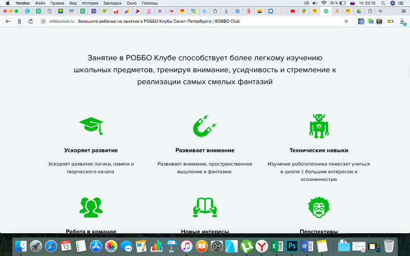
Task: Open the Закладки menu
Action: click(x=112, y=3)
